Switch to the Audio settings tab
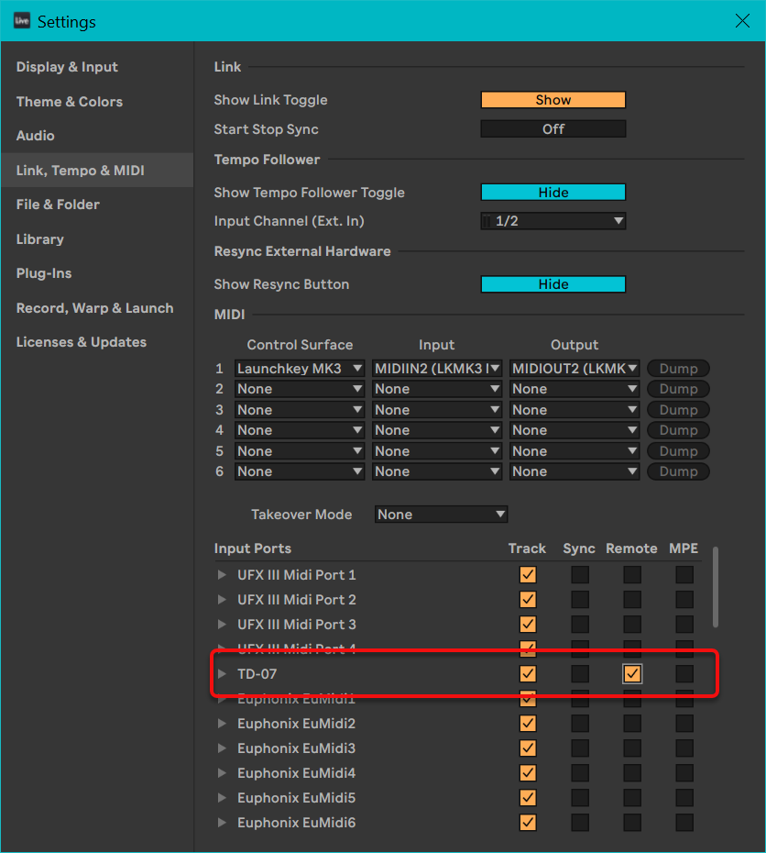The image size is (766, 853). coord(36,136)
